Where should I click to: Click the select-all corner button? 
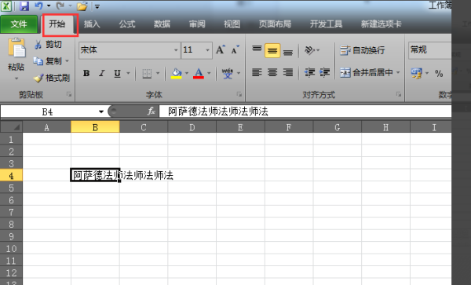[x=11, y=127]
